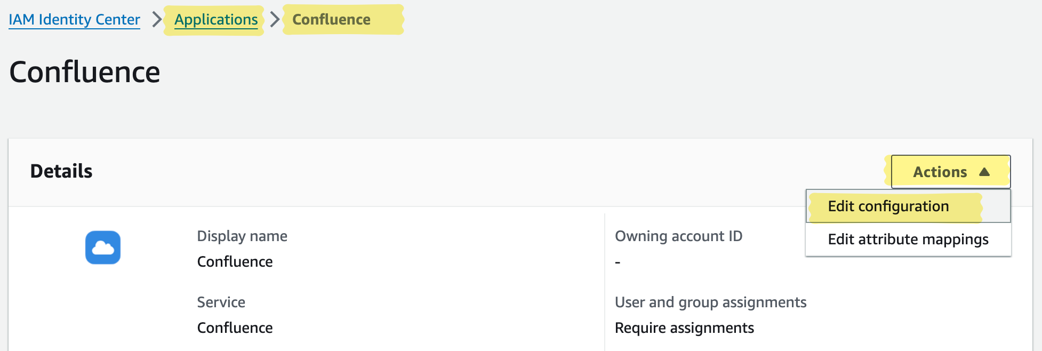Click the chevron after IAM Identity Center
Screen dimensions: 1042x351
[155, 19]
